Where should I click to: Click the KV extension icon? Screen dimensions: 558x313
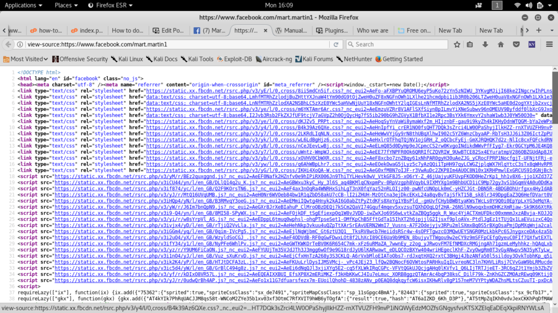pos(532,45)
